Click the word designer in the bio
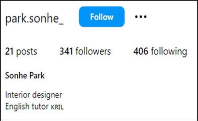 [47, 95]
